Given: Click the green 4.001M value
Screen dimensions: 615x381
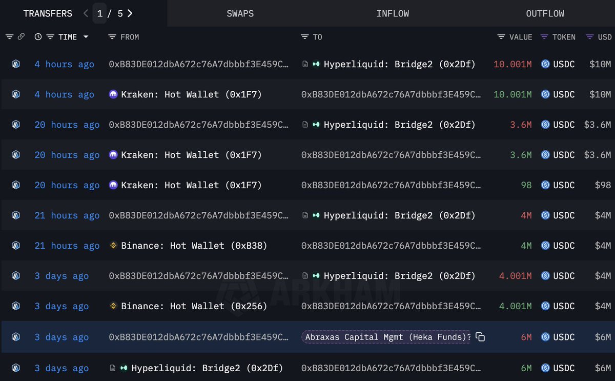Looking at the screenshot, I should (516, 306).
